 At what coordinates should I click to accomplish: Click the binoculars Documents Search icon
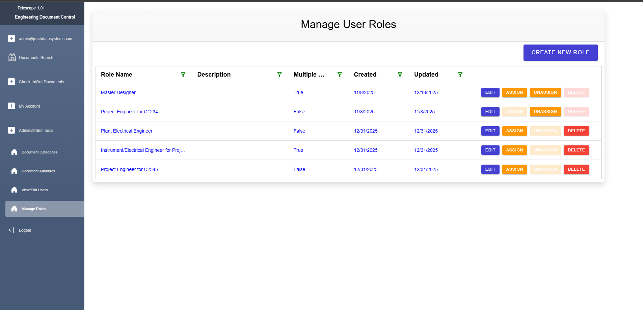(12, 57)
